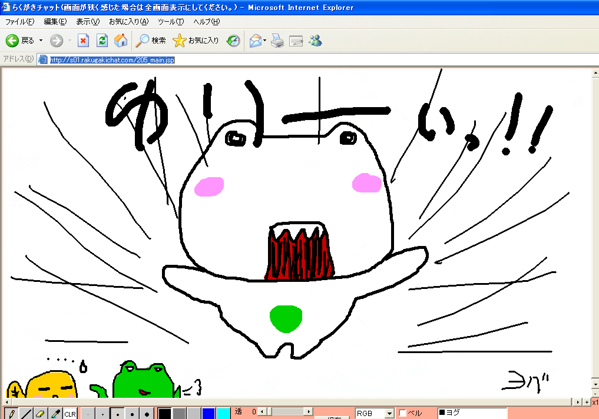Screen dimensions: 599x419
Task: Click the IE title bar icon
Action: [x=5, y=7]
